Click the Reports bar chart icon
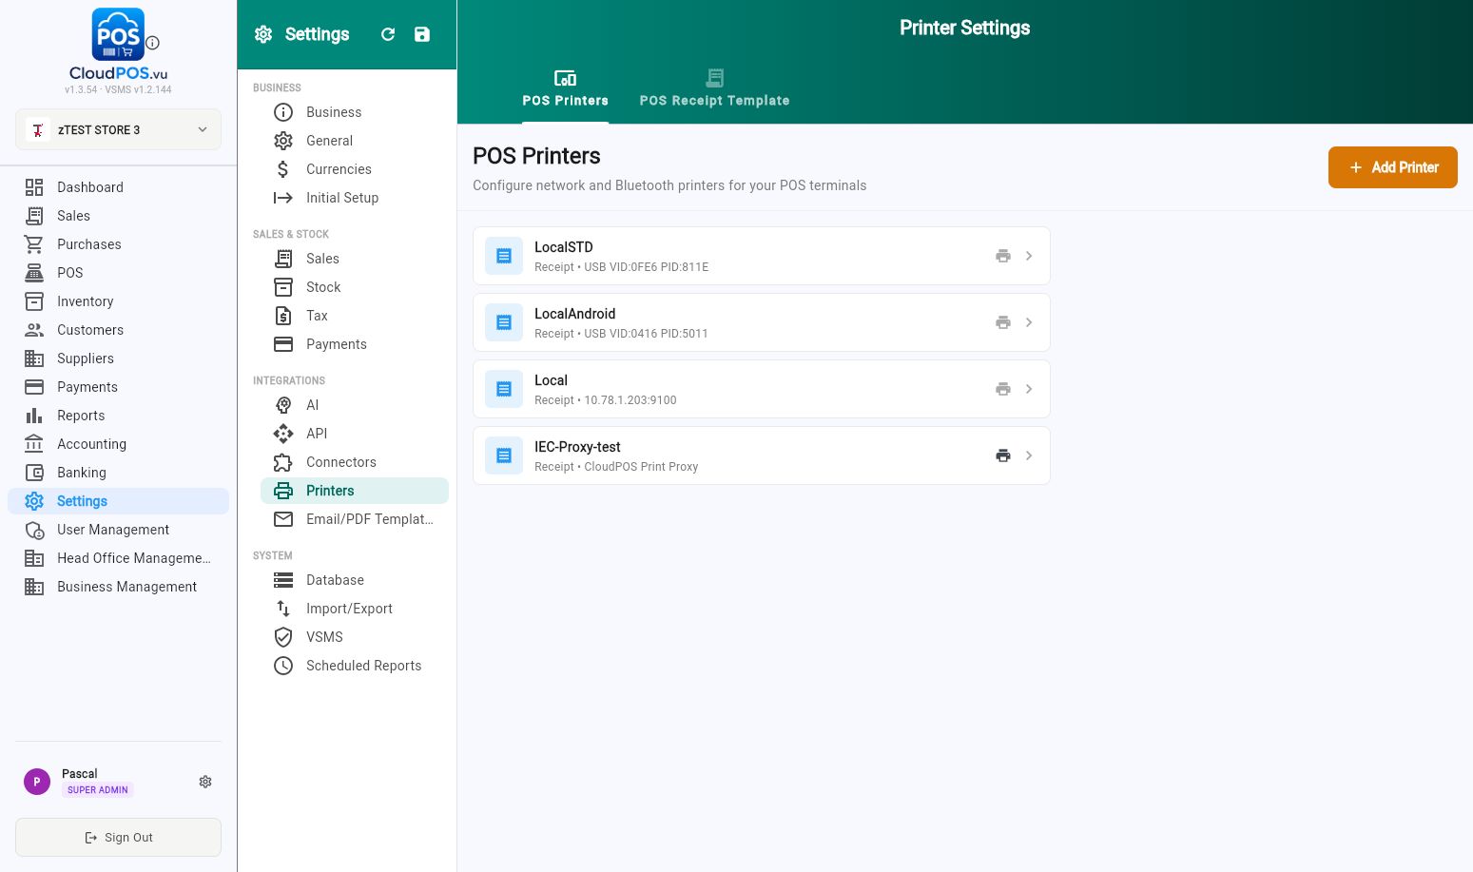This screenshot has height=872, width=1473. (x=34, y=416)
